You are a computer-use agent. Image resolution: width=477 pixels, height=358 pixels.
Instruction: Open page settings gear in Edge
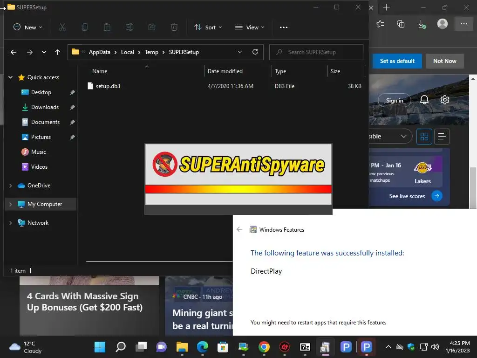point(444,100)
